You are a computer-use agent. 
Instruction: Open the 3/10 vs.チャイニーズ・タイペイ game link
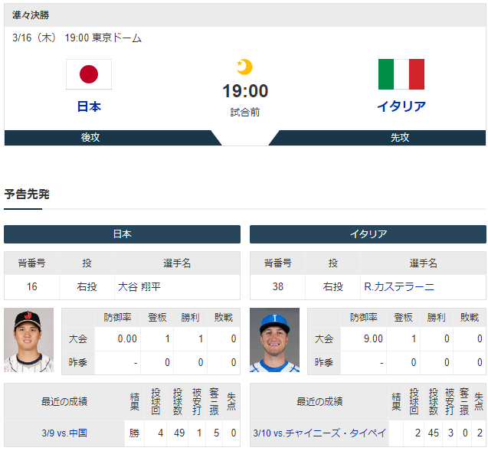click(319, 433)
